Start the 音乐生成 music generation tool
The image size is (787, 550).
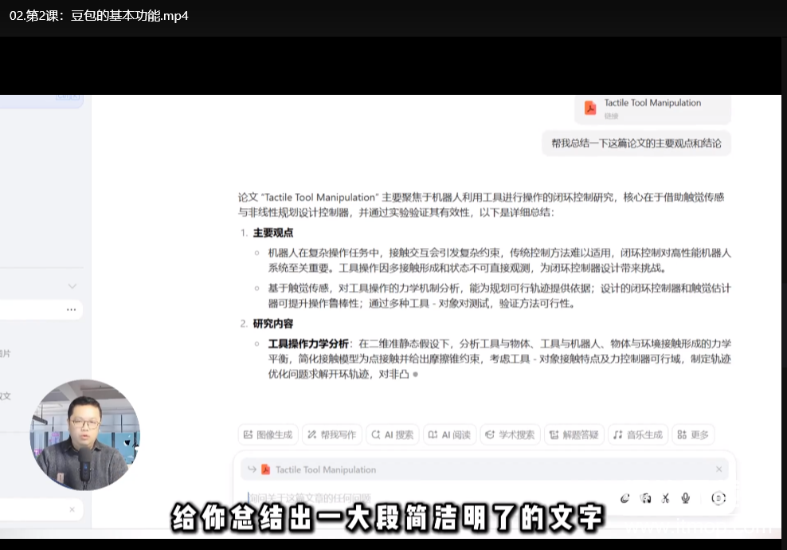coord(638,434)
